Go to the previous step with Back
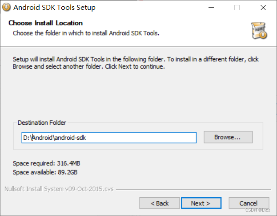 click(159, 203)
